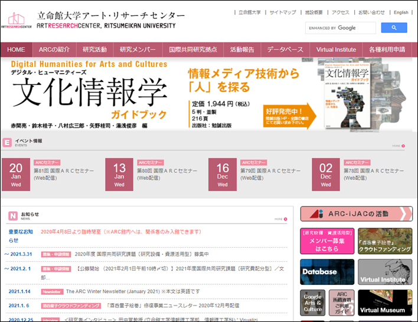The height and width of the screenshot is (322, 418).
Task: Open the red 2020年4月8日 temporary closure notice
Action: (121, 232)
